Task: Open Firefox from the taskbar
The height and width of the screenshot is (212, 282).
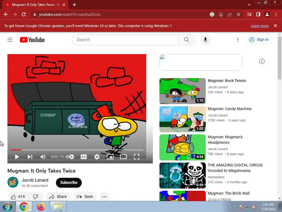Action: (41, 207)
